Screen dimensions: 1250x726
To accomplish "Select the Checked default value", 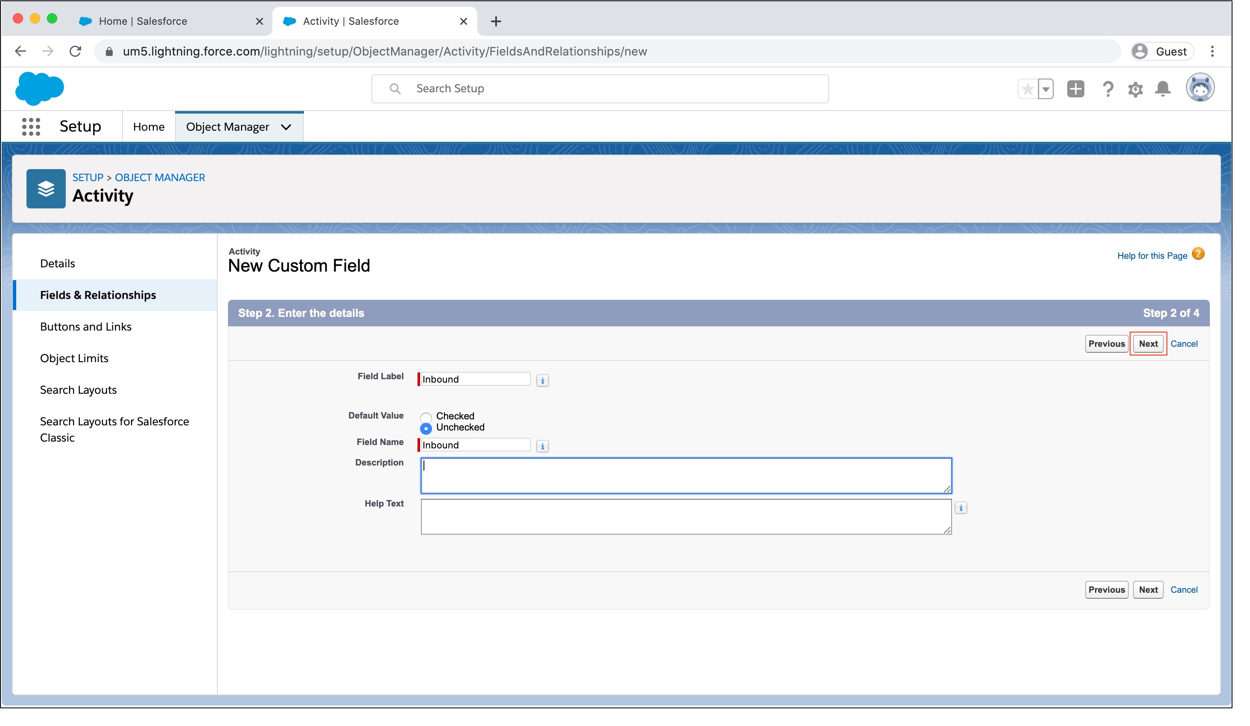I will [426, 417].
